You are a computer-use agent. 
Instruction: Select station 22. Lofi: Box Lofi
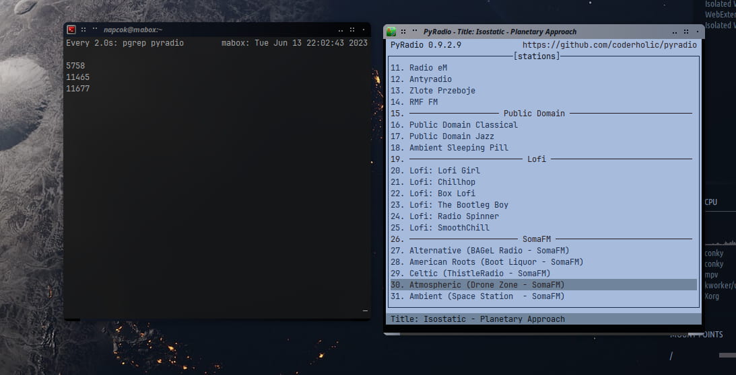pos(543,193)
